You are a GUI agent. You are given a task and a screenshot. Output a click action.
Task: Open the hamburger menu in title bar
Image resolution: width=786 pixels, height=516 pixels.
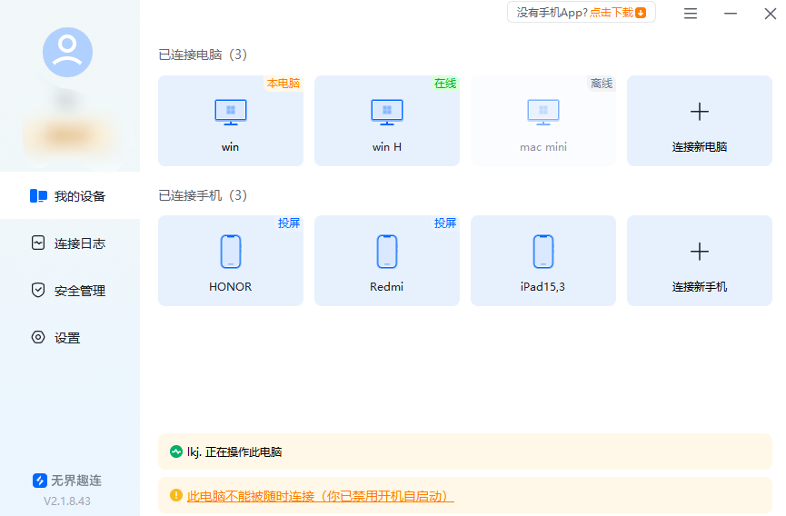[691, 14]
